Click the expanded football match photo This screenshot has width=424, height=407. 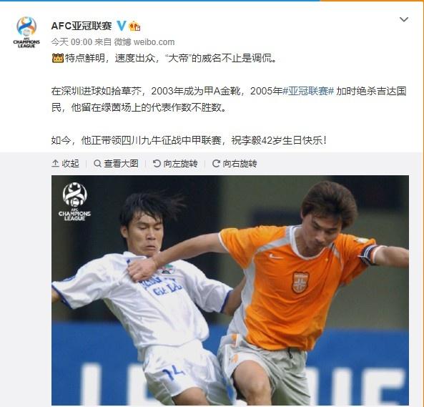pyautogui.click(x=230, y=290)
